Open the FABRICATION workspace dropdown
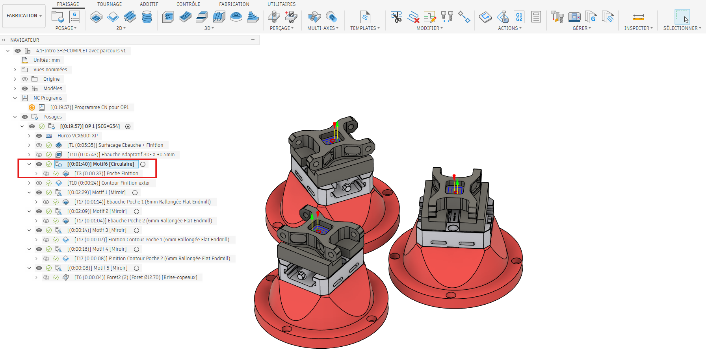The image size is (706, 355). (24, 16)
